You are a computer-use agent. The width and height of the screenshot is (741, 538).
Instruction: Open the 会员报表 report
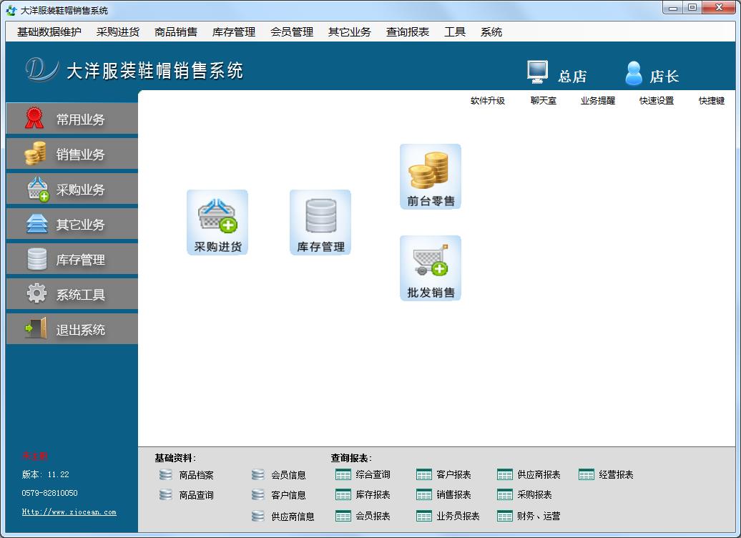click(x=363, y=516)
